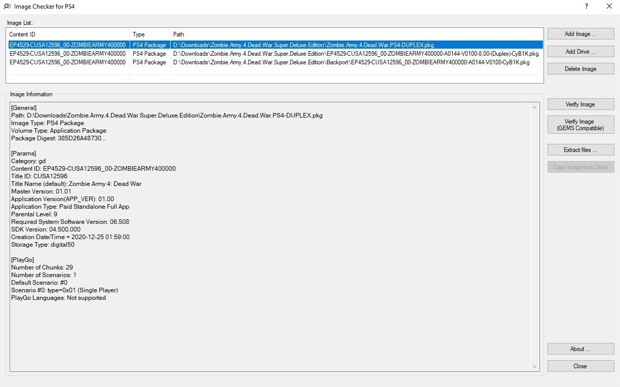Viewport: 620px width, 387px height.
Task: Click the Required System Software Version line
Action: coord(70,222)
